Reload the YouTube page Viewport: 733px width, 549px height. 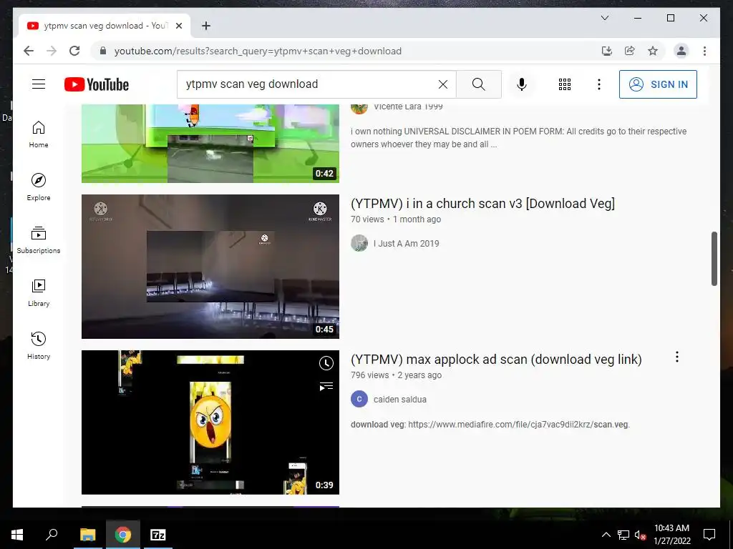[x=74, y=51]
